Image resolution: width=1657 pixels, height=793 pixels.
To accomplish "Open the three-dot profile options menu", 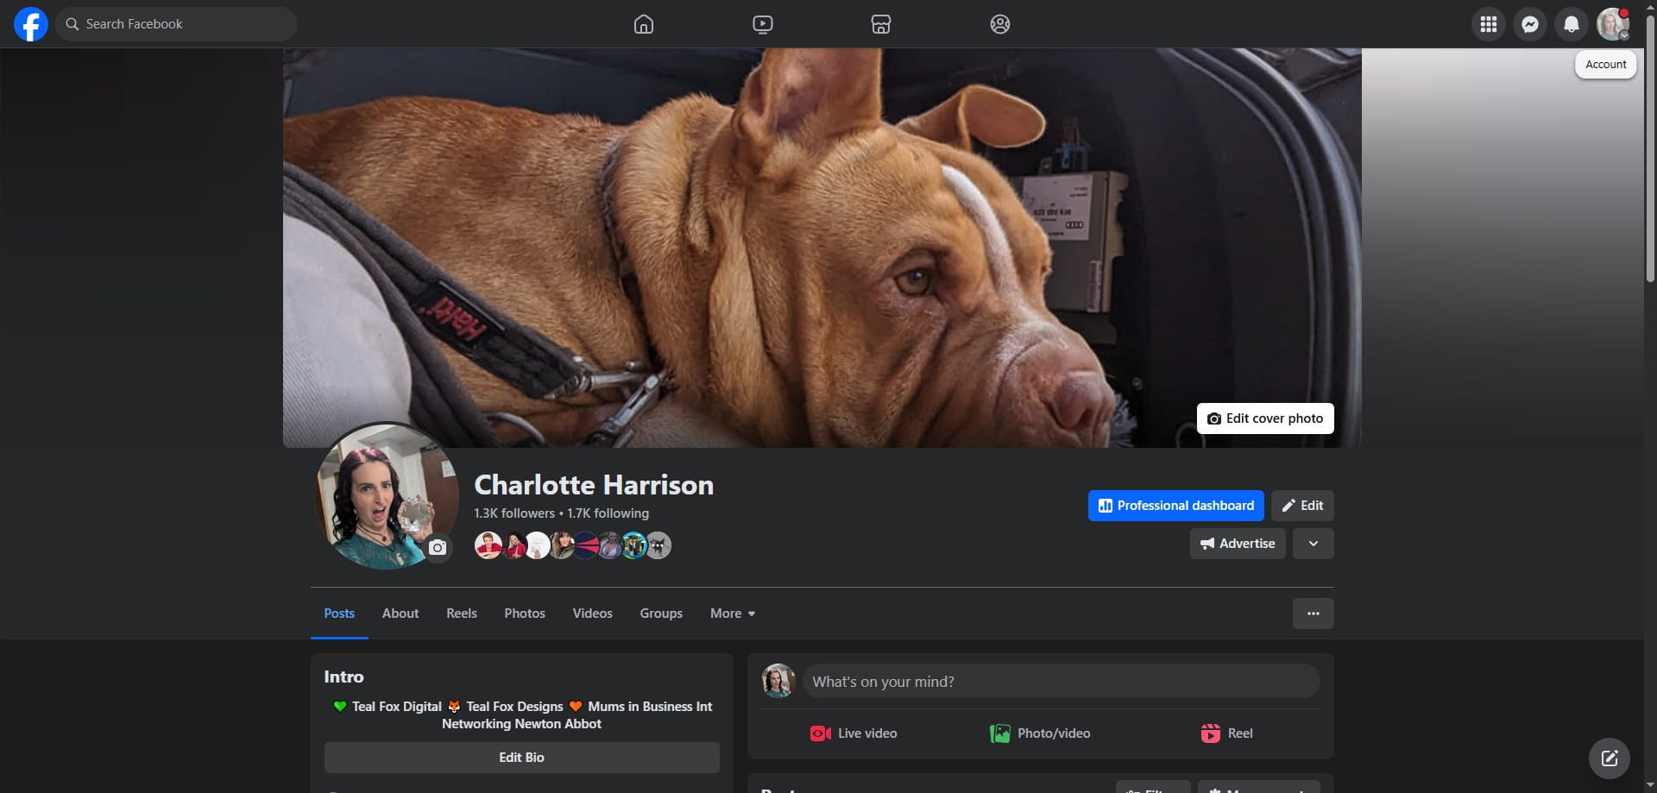I will [x=1314, y=614].
